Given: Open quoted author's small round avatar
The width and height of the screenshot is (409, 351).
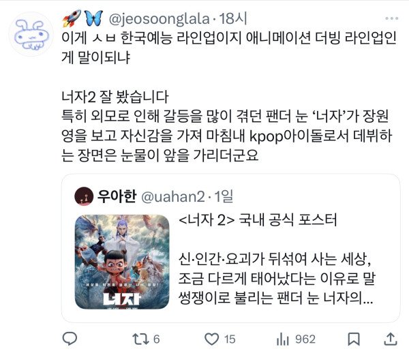Looking at the screenshot, I should click(84, 196).
